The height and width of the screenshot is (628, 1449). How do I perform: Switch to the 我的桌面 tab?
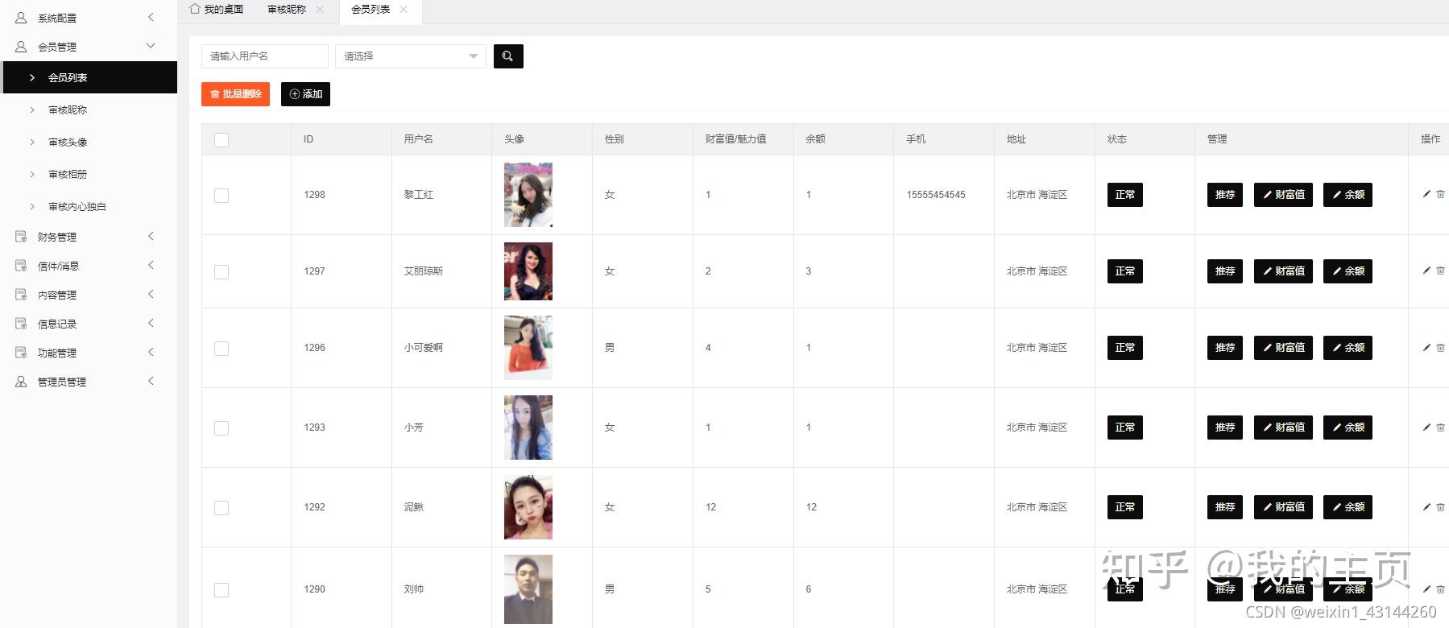pos(217,10)
